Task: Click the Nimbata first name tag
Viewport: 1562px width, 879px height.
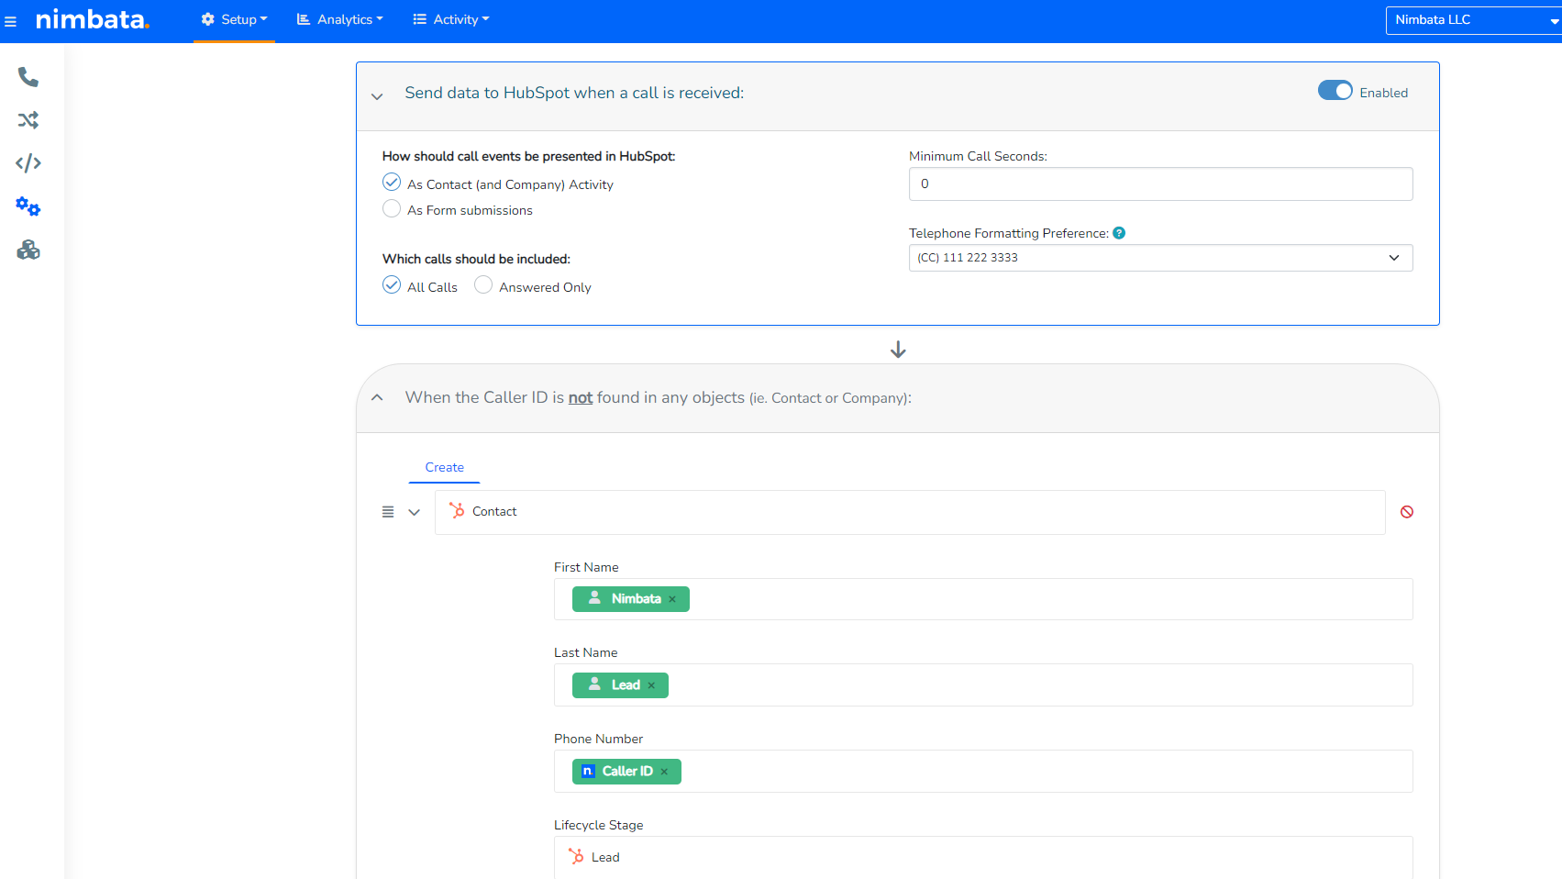Action: tap(631, 599)
